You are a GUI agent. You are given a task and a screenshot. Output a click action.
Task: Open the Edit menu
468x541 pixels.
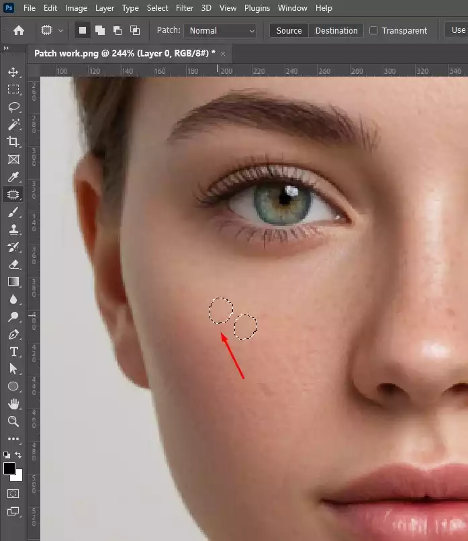click(x=50, y=8)
